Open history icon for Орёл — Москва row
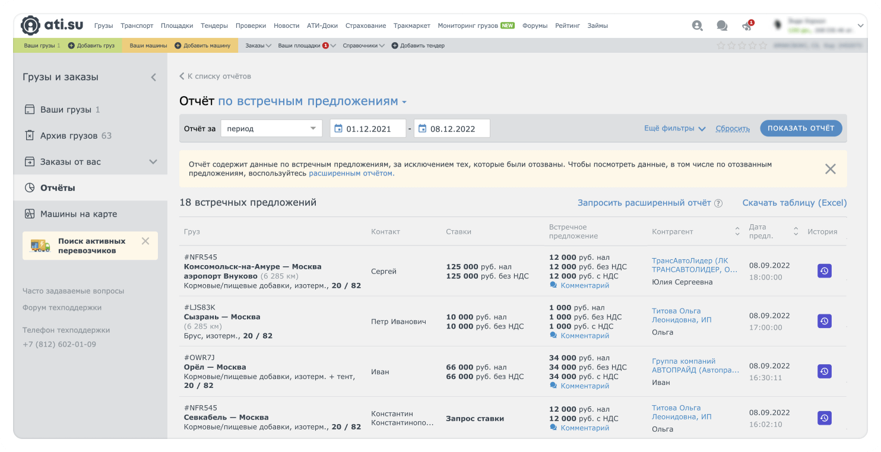 click(824, 371)
